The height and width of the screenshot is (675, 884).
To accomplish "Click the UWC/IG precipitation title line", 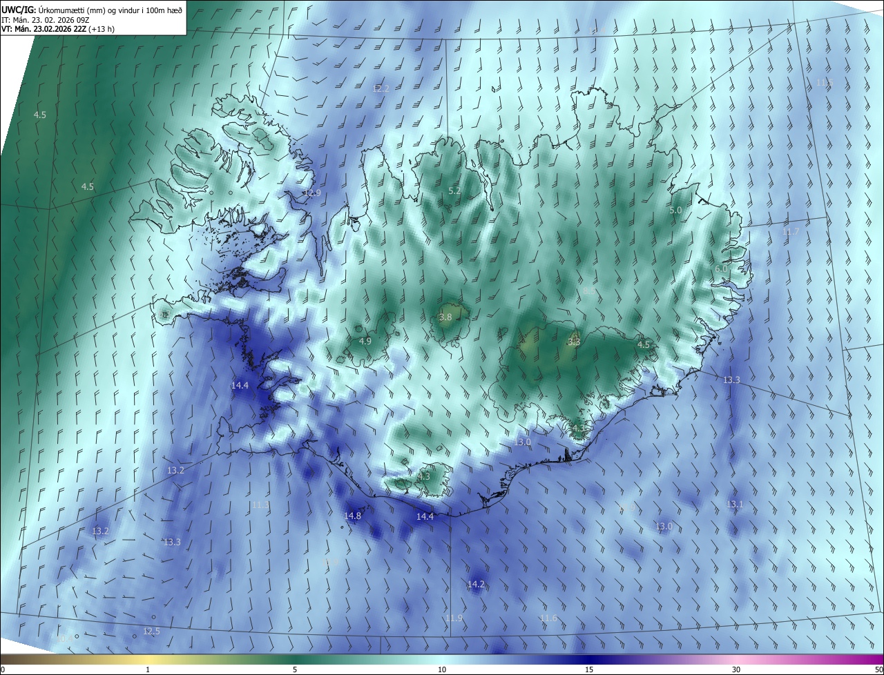I will (92, 10).
